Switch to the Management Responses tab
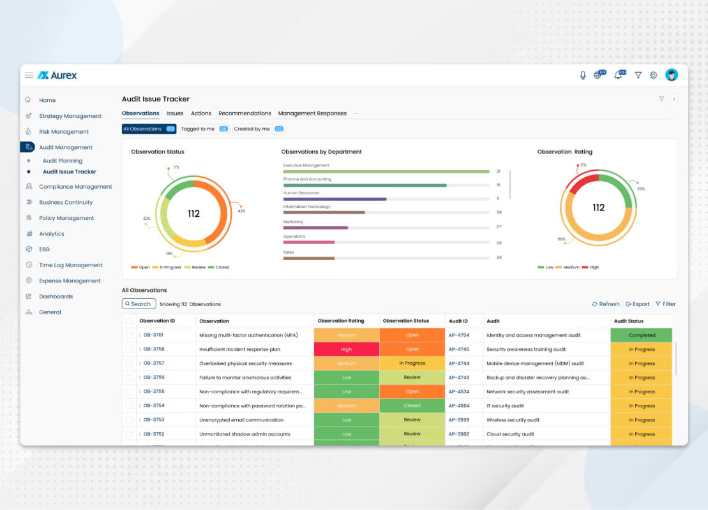 tap(312, 113)
